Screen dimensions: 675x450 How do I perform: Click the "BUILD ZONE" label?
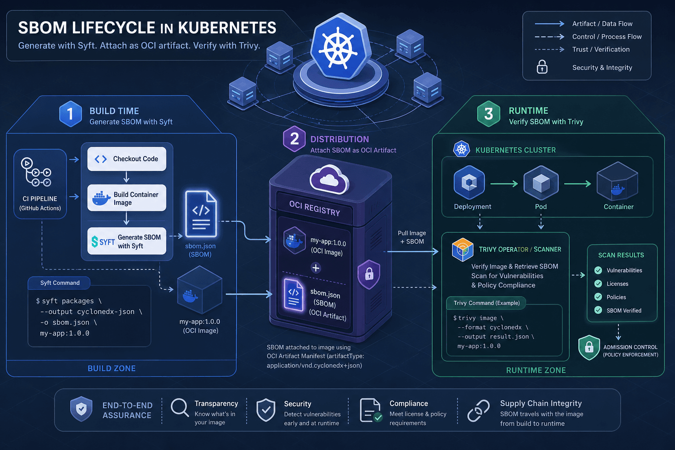pos(112,368)
